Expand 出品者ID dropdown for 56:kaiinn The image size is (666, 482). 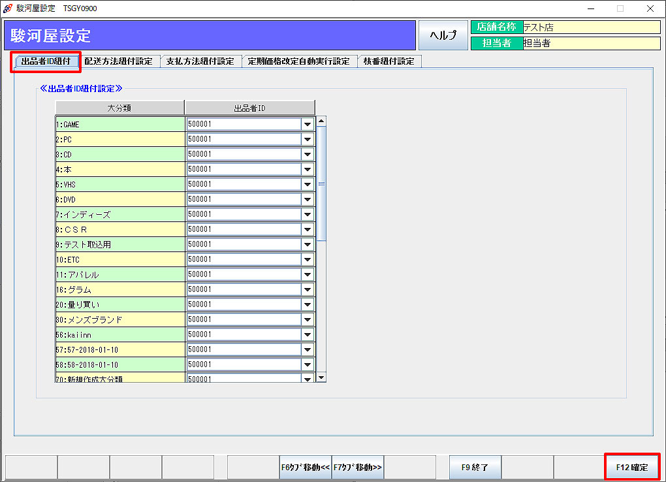point(308,334)
